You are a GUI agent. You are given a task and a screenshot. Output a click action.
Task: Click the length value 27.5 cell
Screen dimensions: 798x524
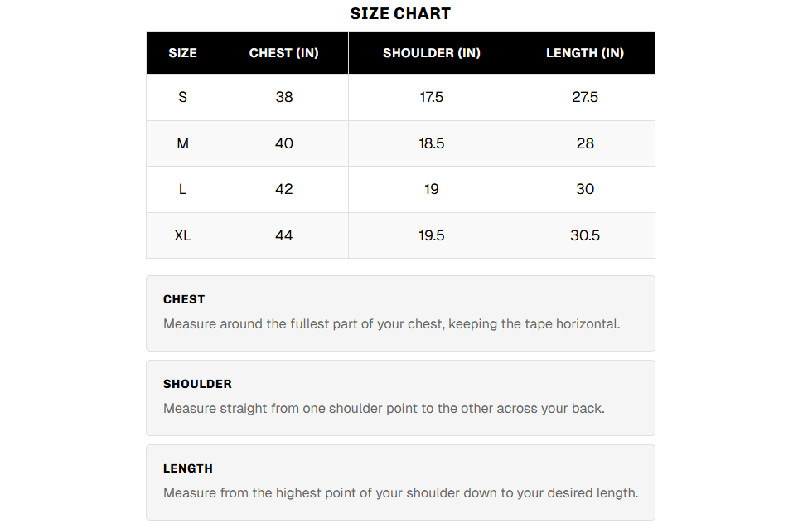click(584, 97)
